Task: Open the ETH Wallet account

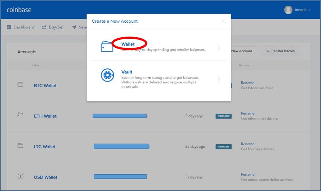Action: click(45, 116)
